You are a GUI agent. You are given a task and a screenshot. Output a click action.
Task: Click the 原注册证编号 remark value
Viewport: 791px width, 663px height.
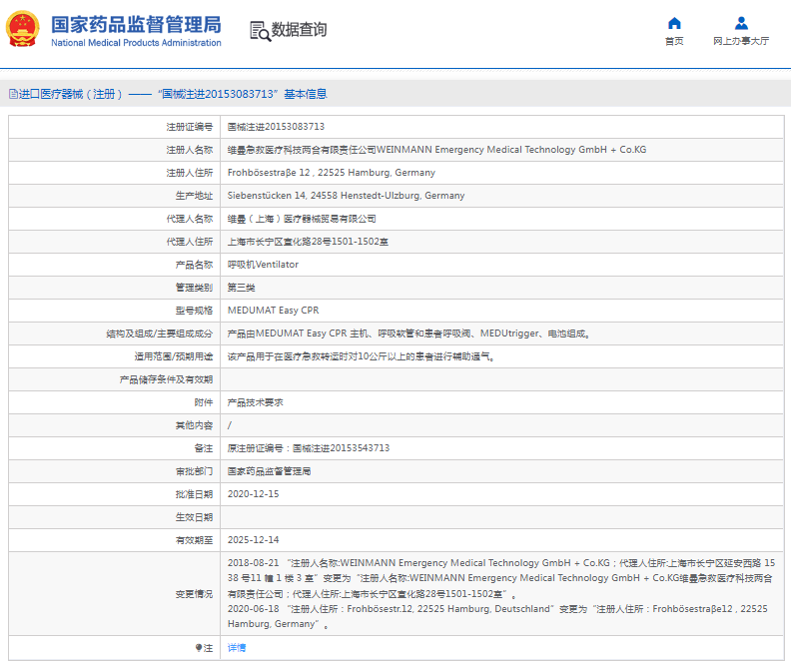(x=309, y=448)
